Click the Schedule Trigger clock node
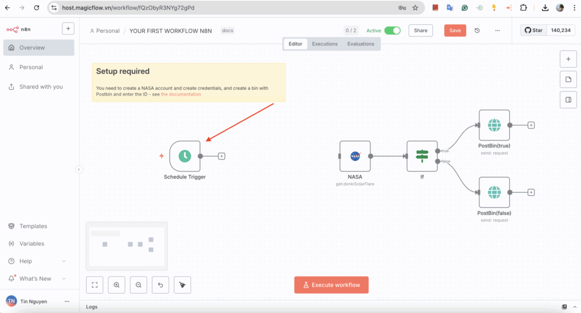Image resolution: width=581 pixels, height=313 pixels. coord(185,156)
